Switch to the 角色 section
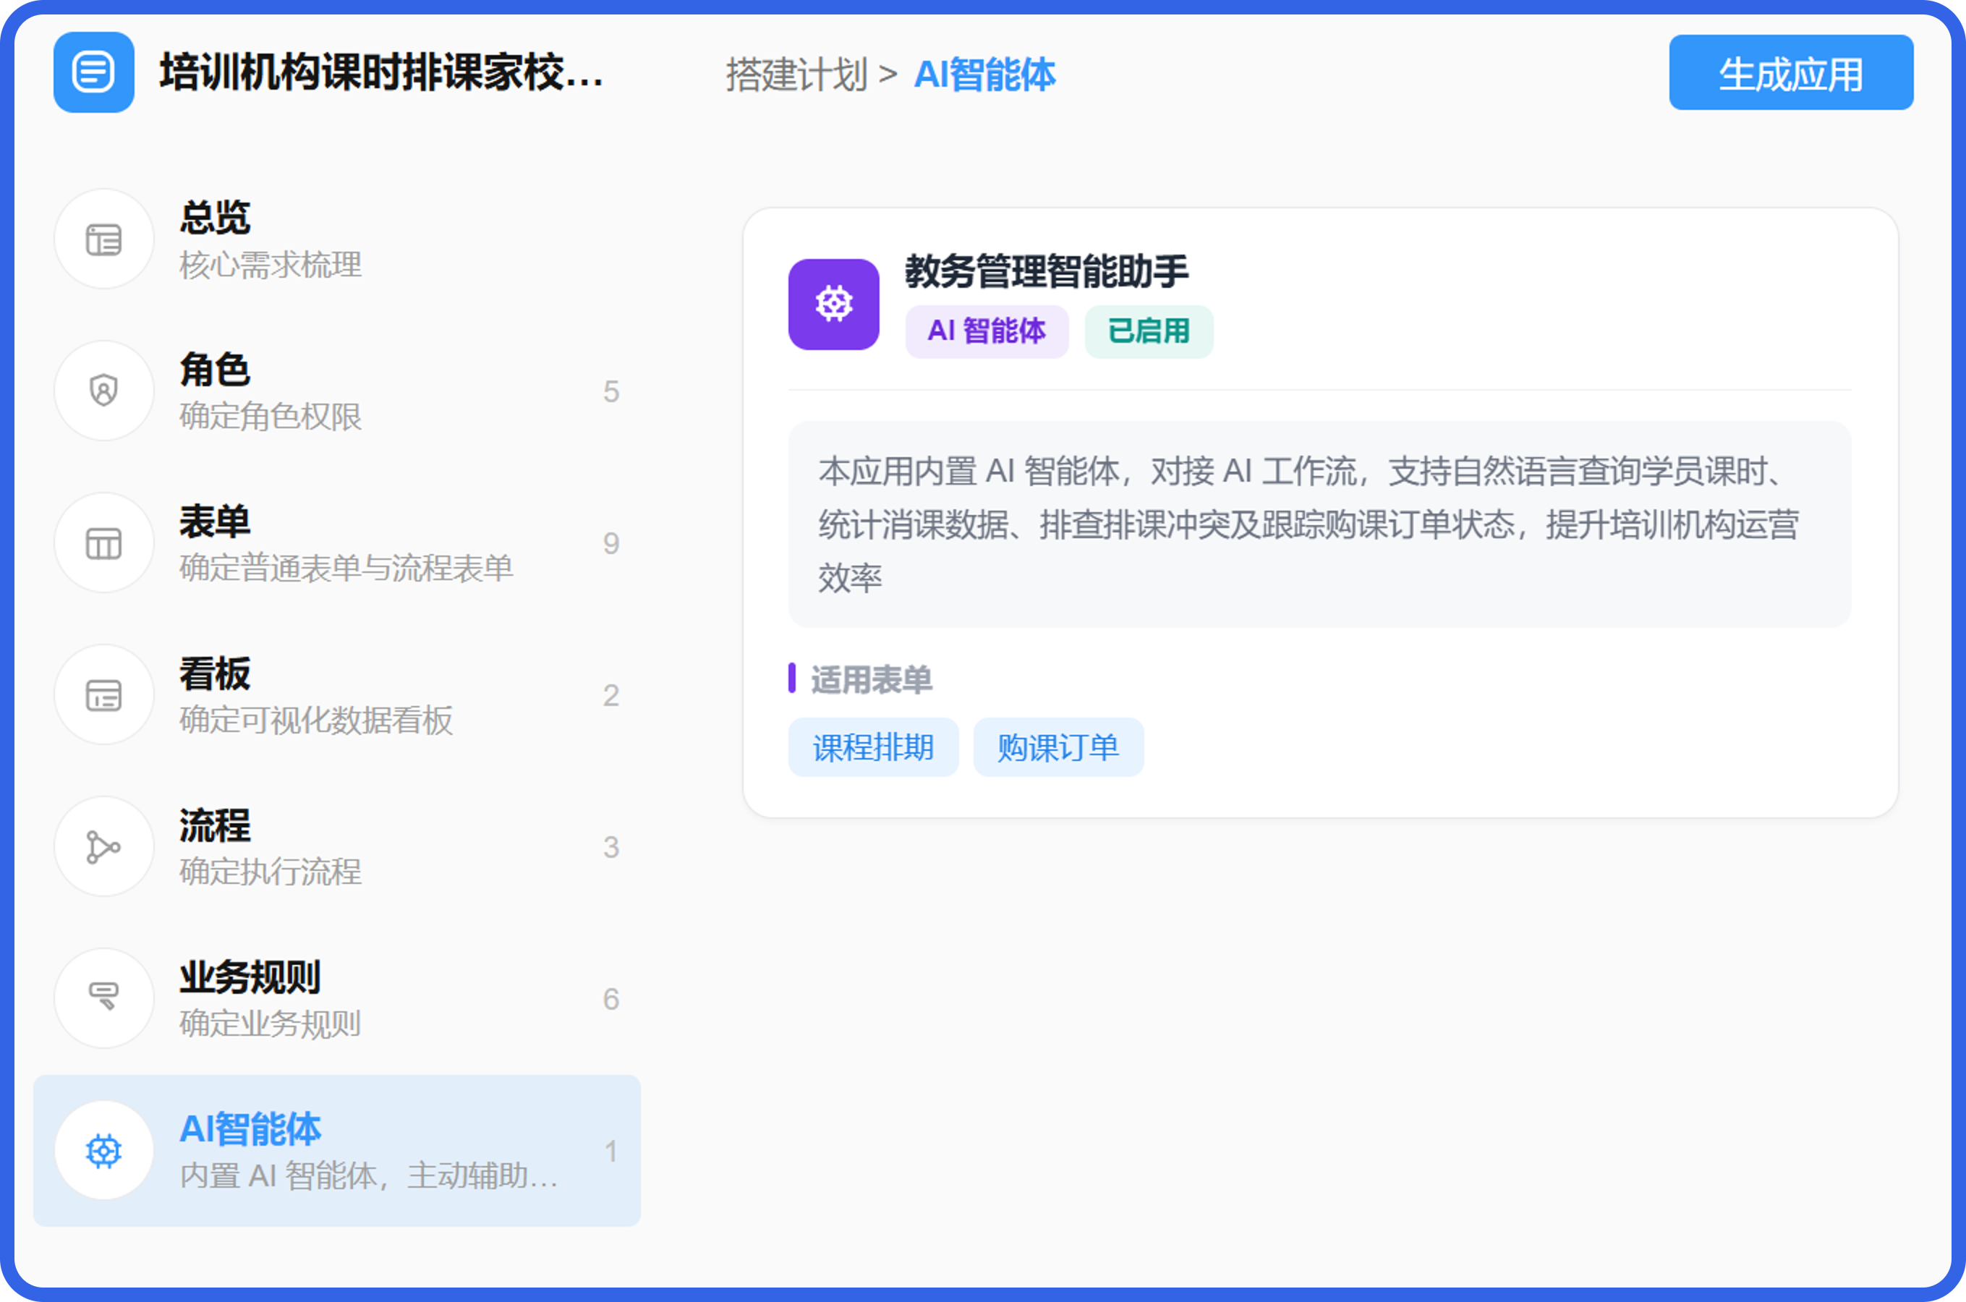The image size is (1966, 1302). tap(215, 370)
